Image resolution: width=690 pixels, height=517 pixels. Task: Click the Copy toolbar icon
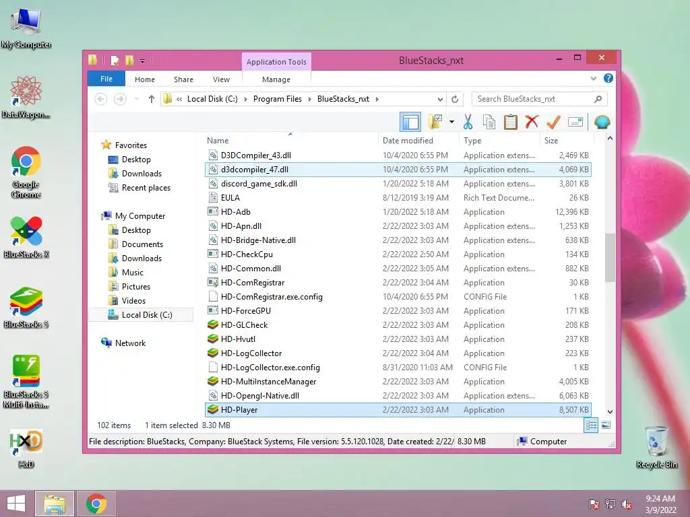(x=489, y=122)
